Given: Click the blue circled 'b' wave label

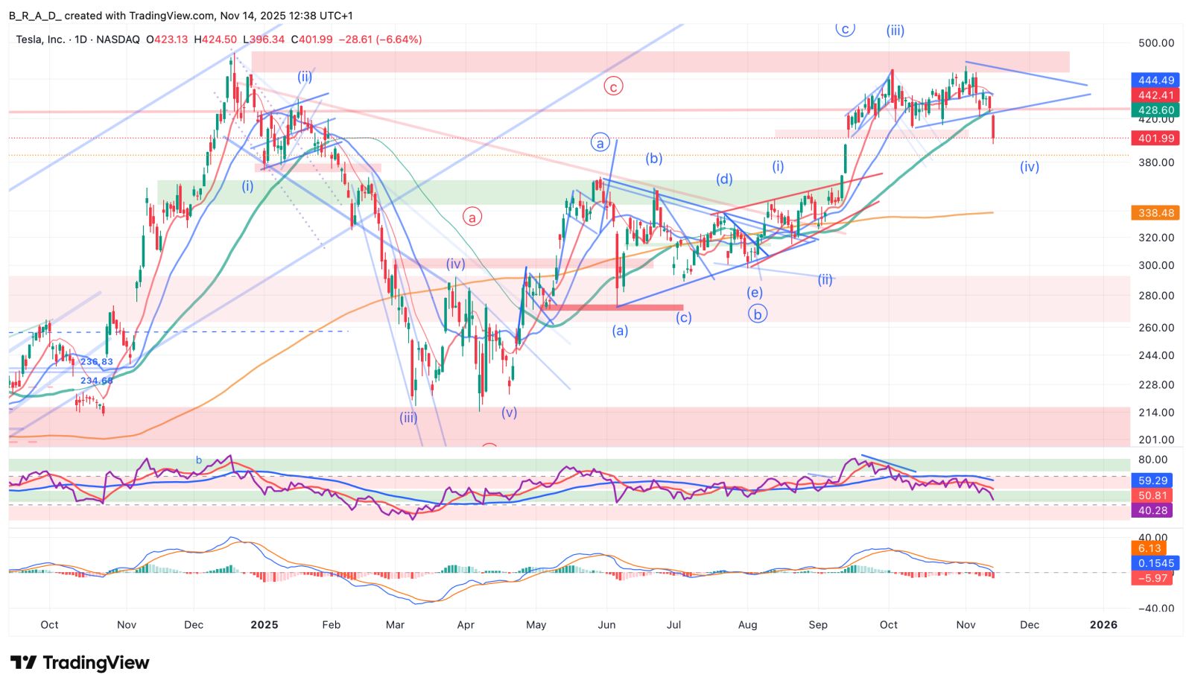Looking at the screenshot, I should (x=757, y=314).
